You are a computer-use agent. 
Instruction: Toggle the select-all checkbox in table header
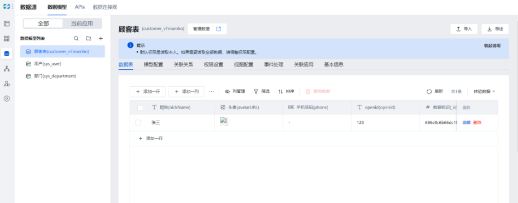(140, 108)
